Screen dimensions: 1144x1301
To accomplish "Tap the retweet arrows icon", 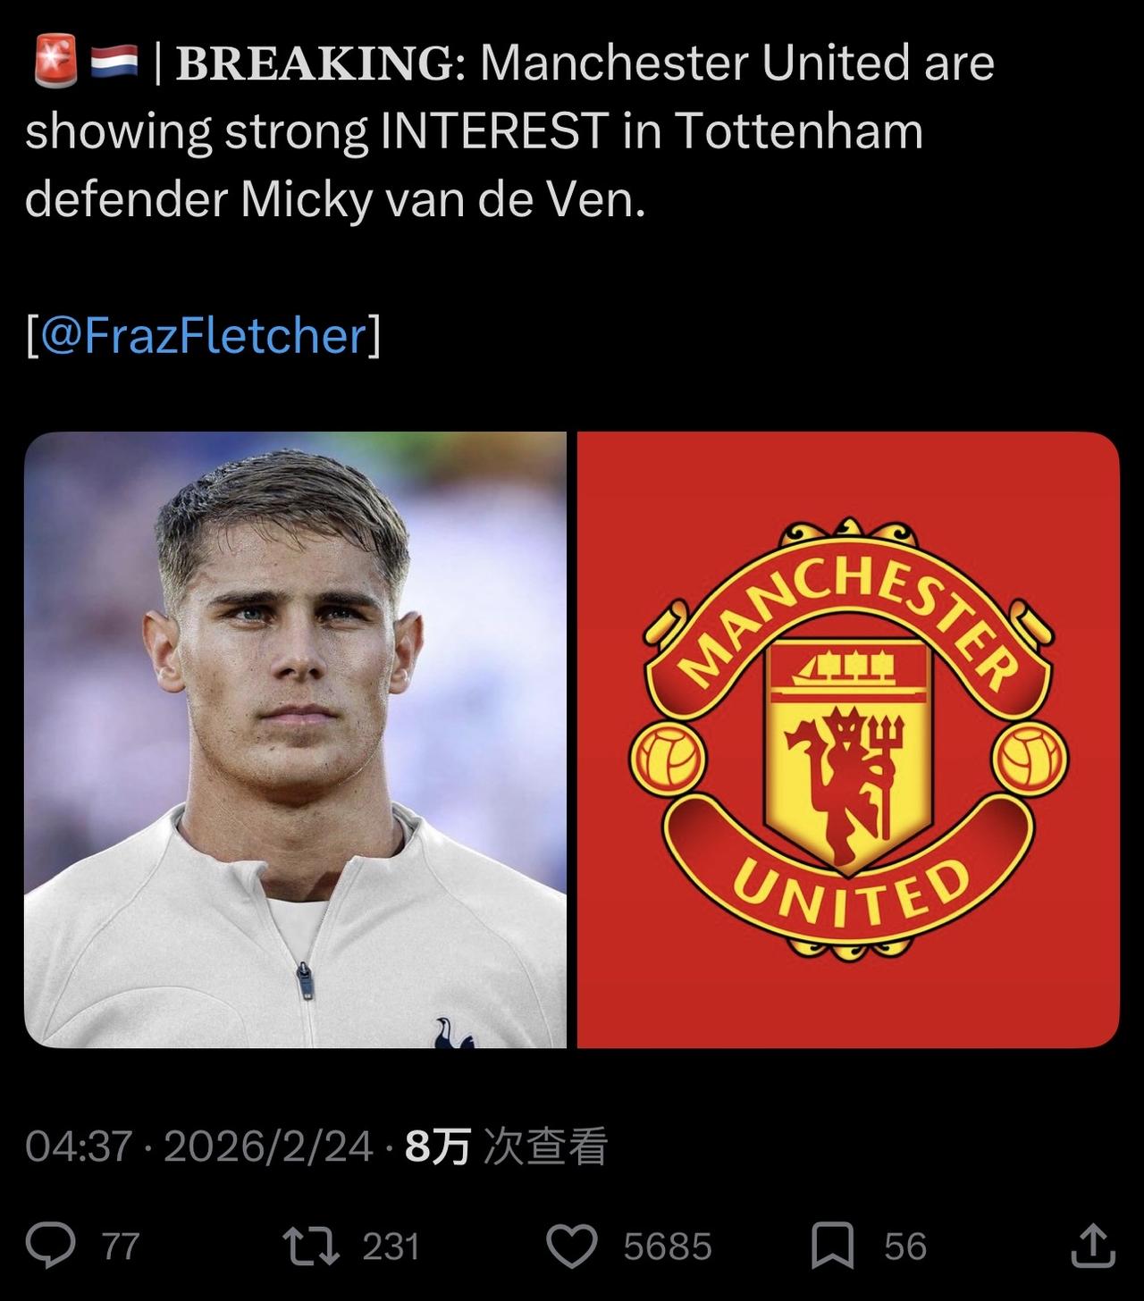I will tap(310, 1246).
